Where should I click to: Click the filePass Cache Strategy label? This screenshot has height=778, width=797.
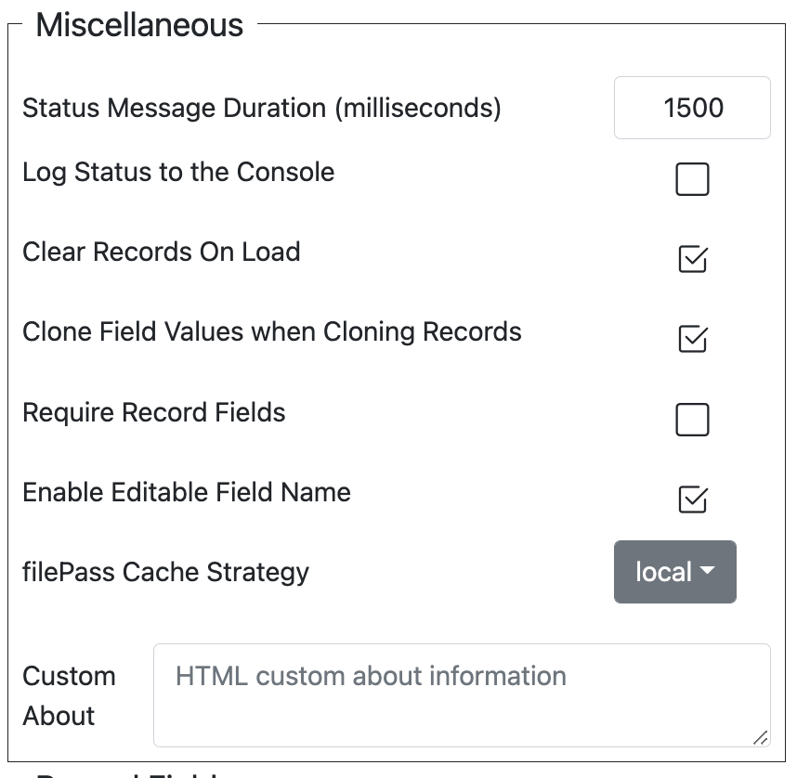tap(165, 572)
